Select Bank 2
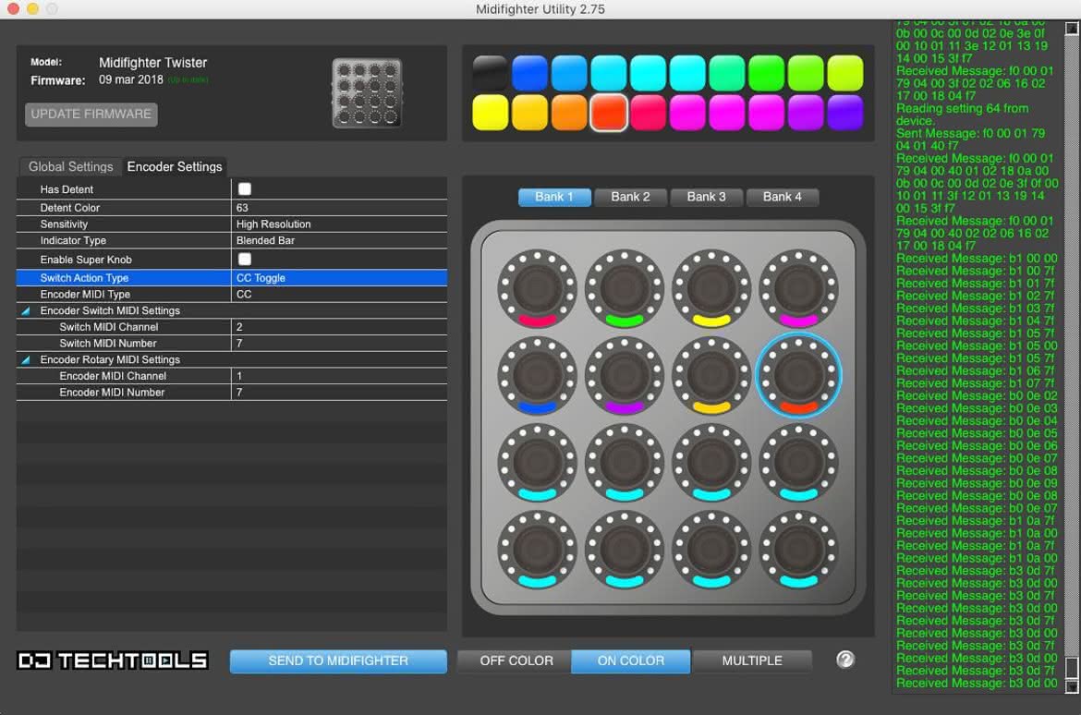The height and width of the screenshot is (715, 1081). [x=630, y=197]
